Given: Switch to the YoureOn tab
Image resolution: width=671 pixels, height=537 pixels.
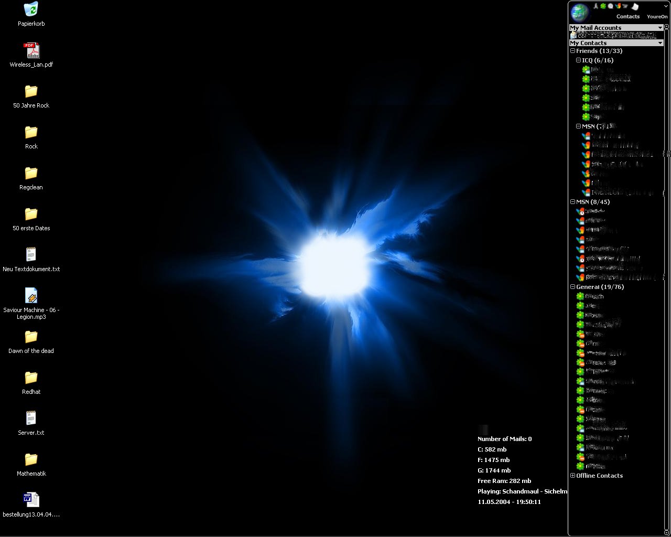Looking at the screenshot, I should pyautogui.click(x=657, y=17).
